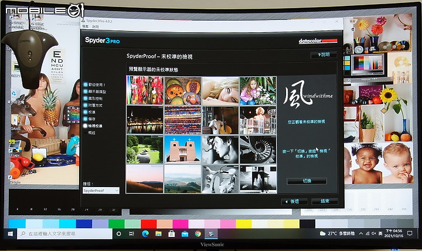422x251 pixels.
Task: Click the girl in pink thumbnail
Action: pyautogui.click(x=258, y=91)
